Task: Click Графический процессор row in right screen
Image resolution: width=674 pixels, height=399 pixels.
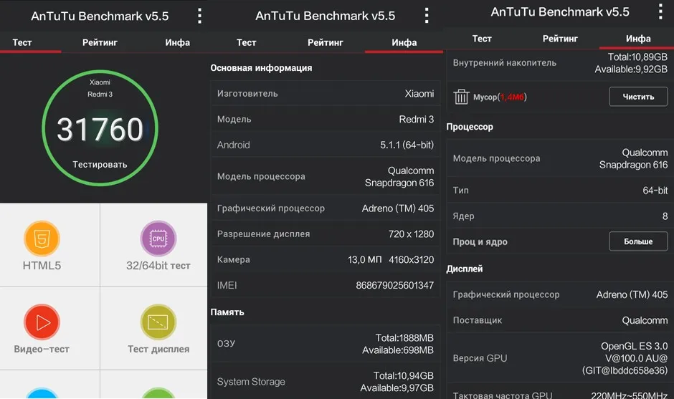Action: 560,294
